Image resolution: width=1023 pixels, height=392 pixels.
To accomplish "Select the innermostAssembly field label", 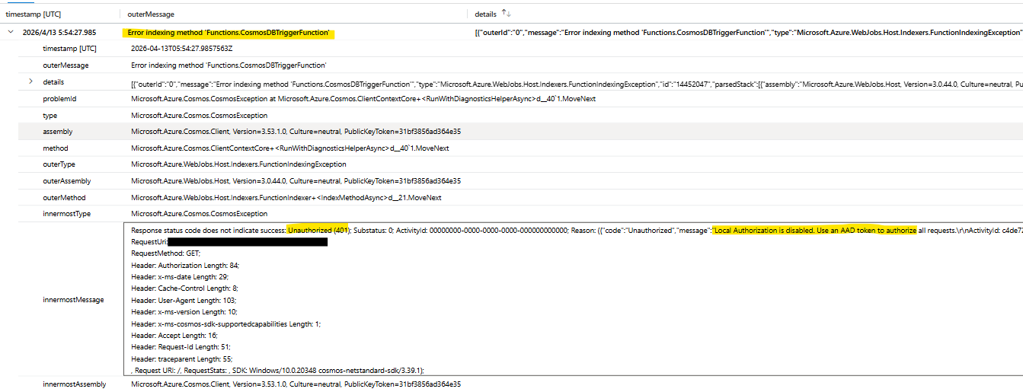I will pyautogui.click(x=75, y=384).
